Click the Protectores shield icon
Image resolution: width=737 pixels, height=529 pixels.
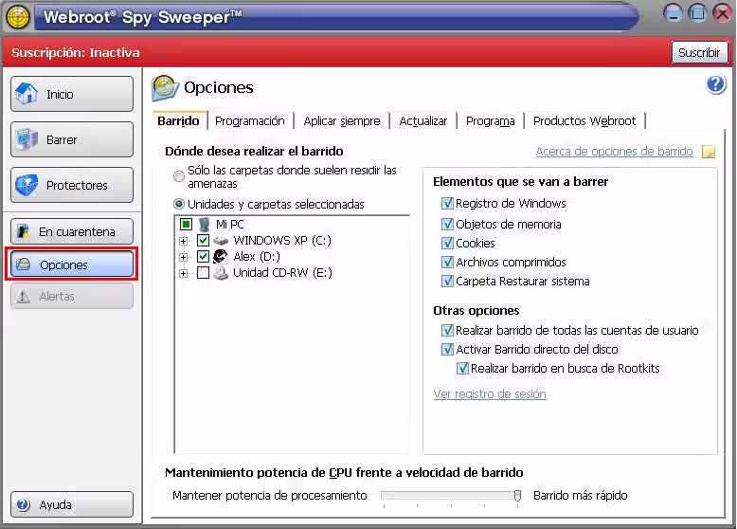tap(27, 185)
